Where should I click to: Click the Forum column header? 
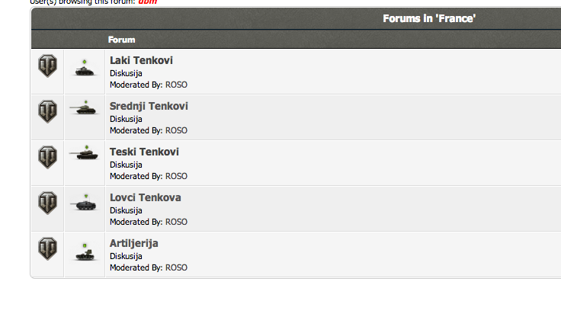[122, 40]
